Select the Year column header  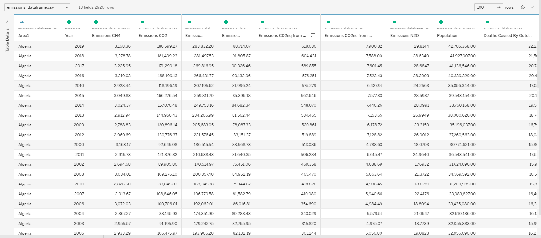pos(69,36)
